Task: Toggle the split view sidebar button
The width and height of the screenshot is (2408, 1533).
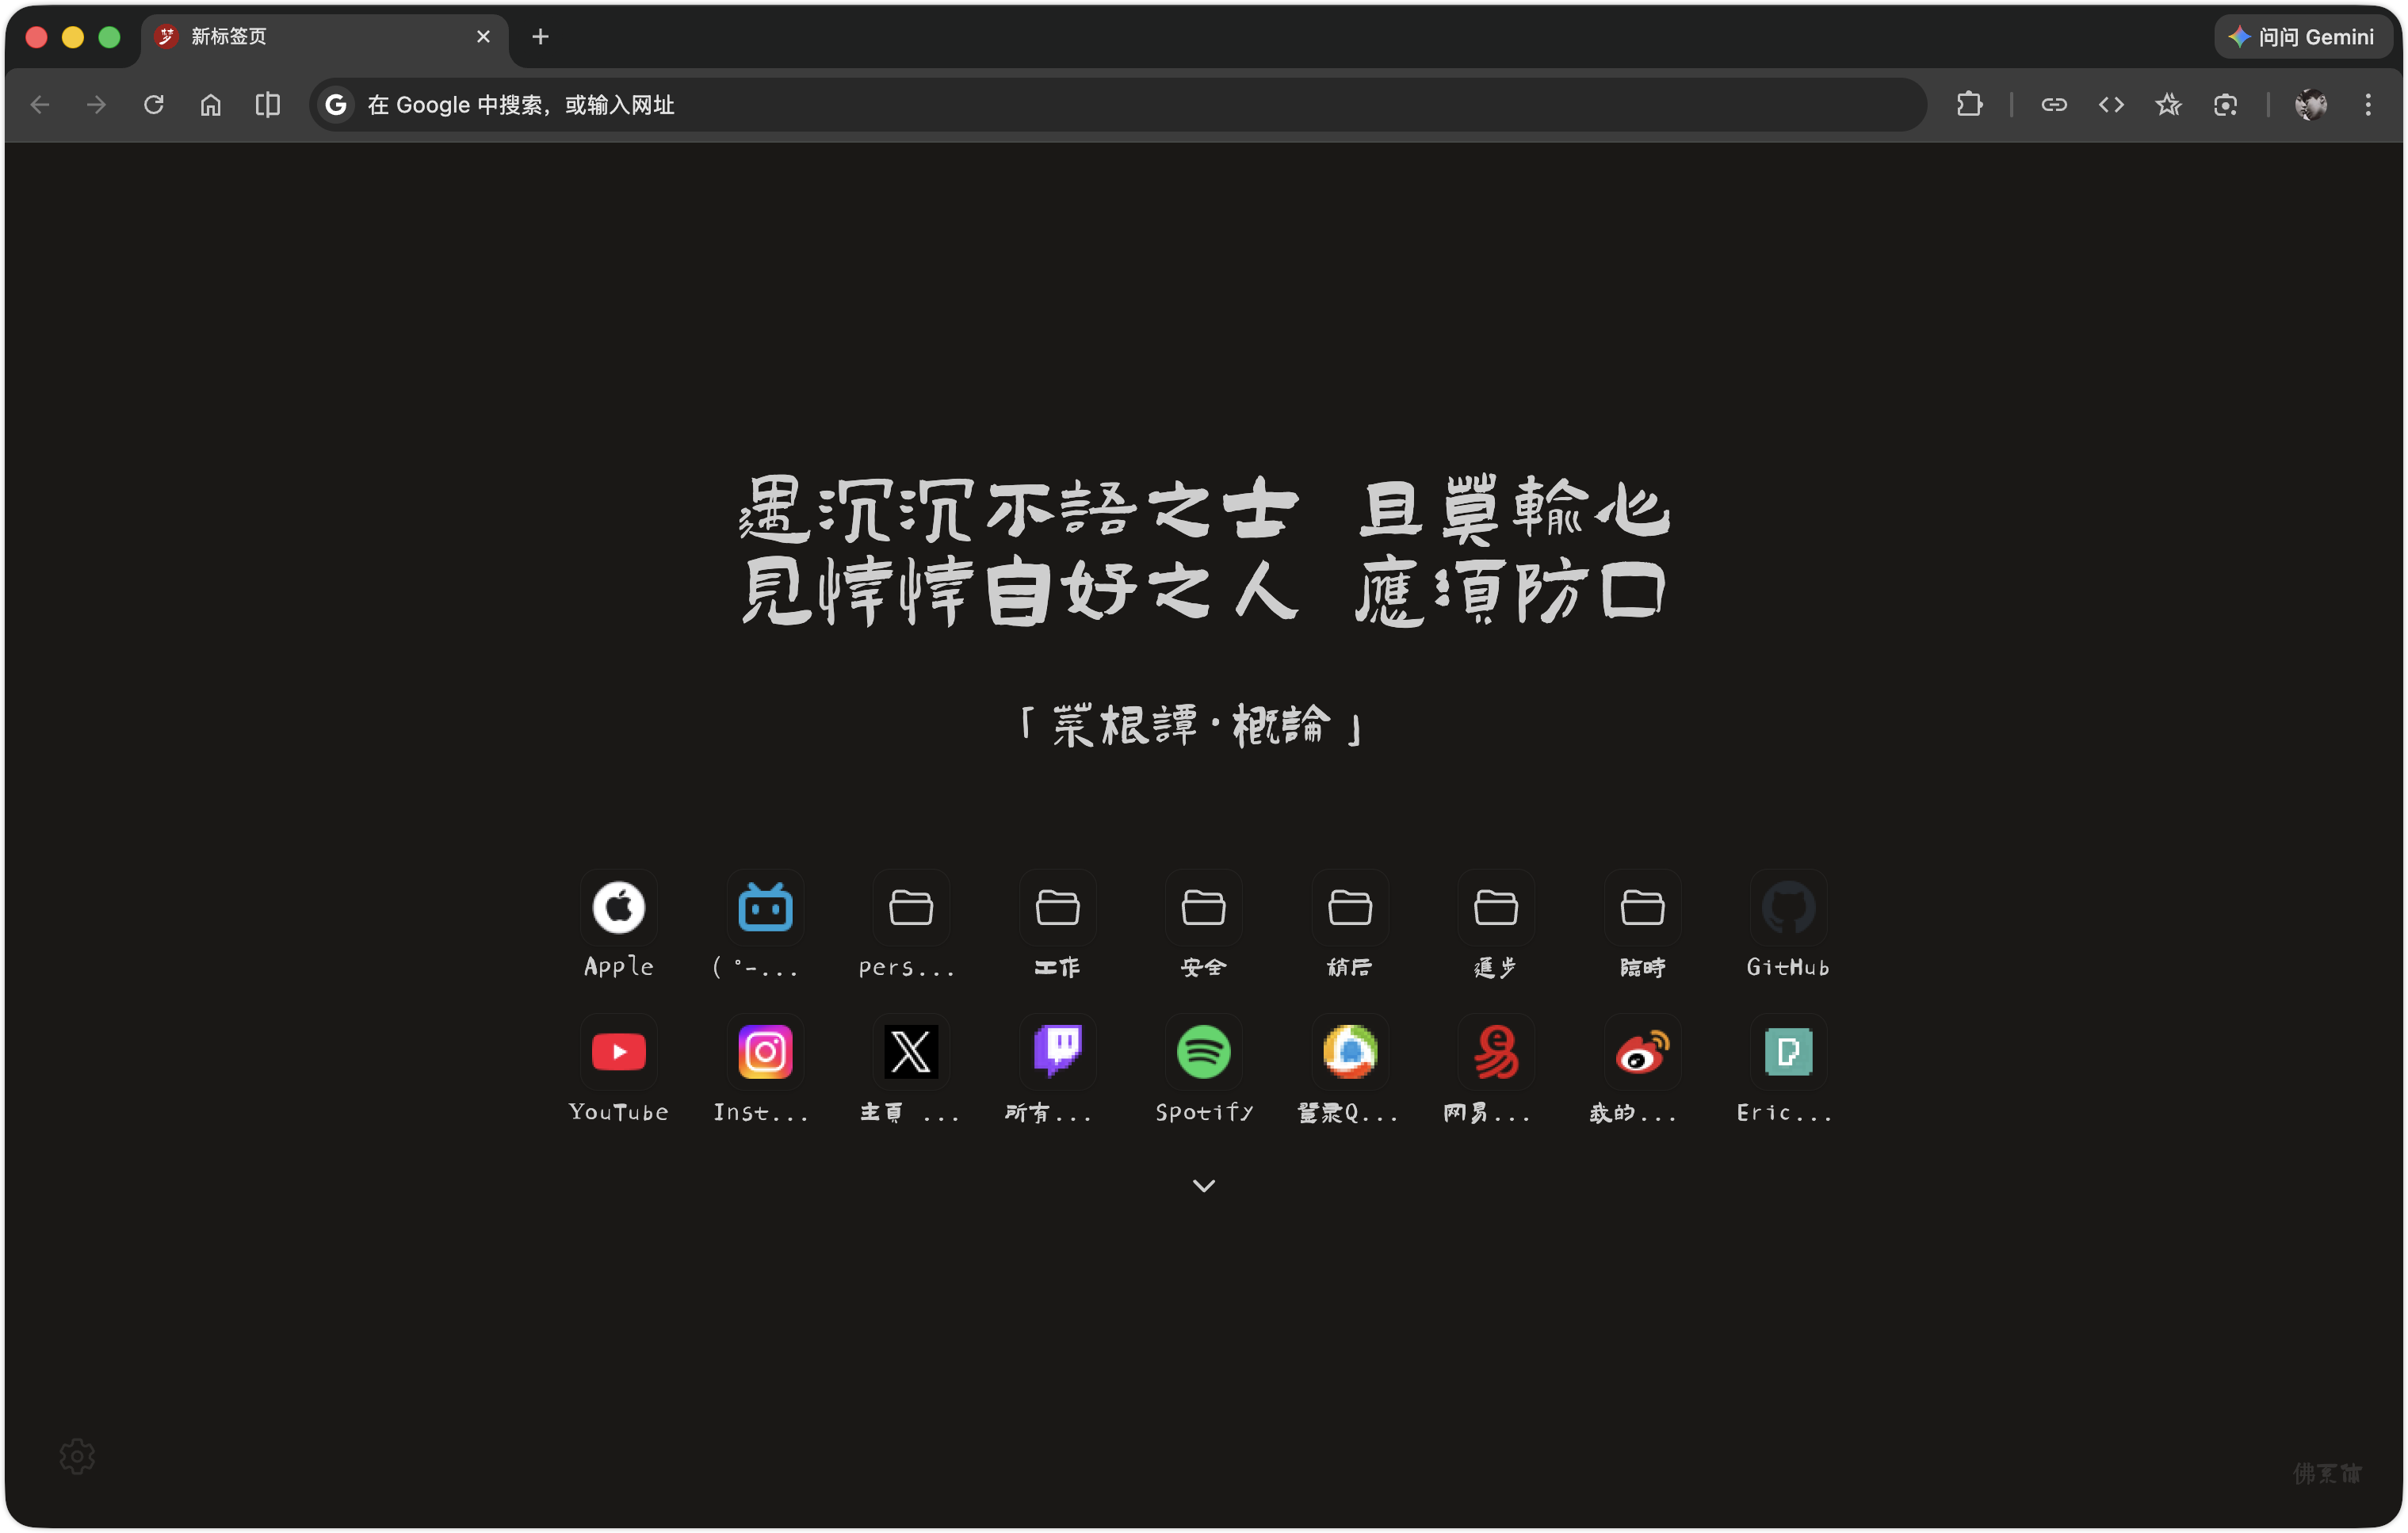Action: pyautogui.click(x=267, y=104)
